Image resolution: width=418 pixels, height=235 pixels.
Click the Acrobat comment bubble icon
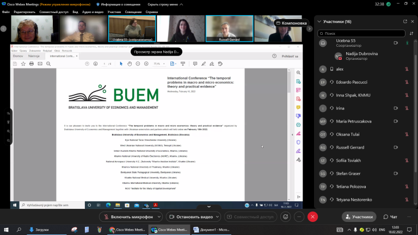(x=195, y=64)
